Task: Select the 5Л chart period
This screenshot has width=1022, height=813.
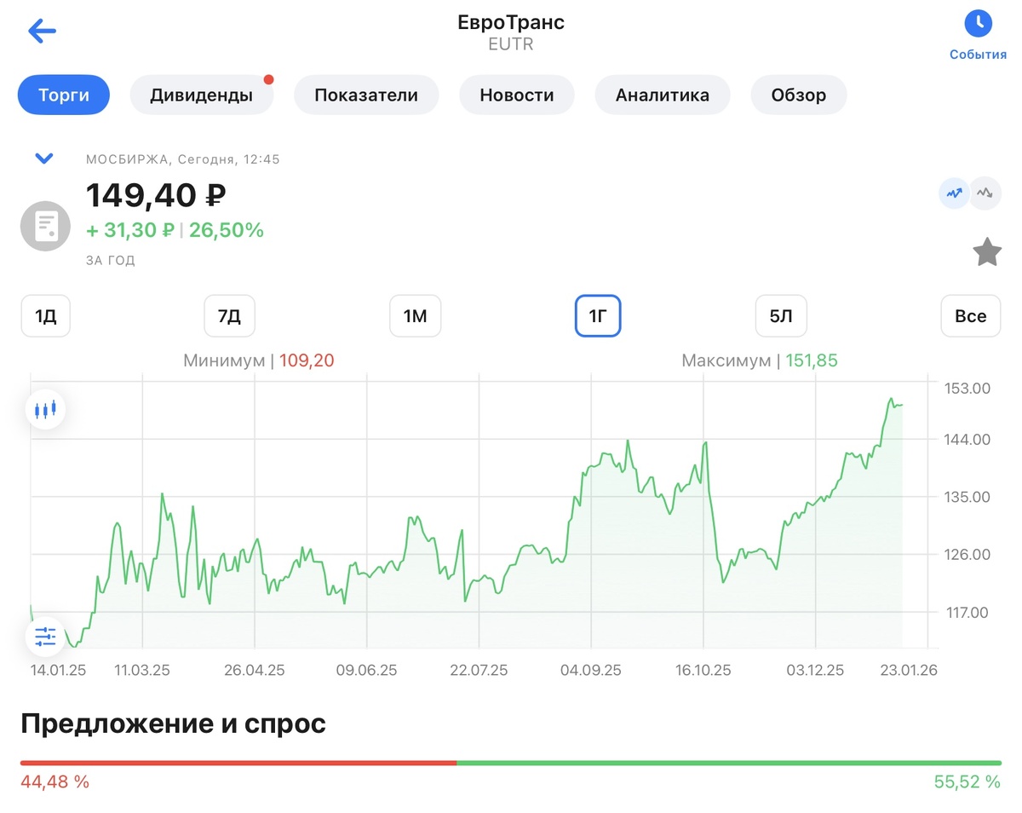Action: [x=781, y=316]
